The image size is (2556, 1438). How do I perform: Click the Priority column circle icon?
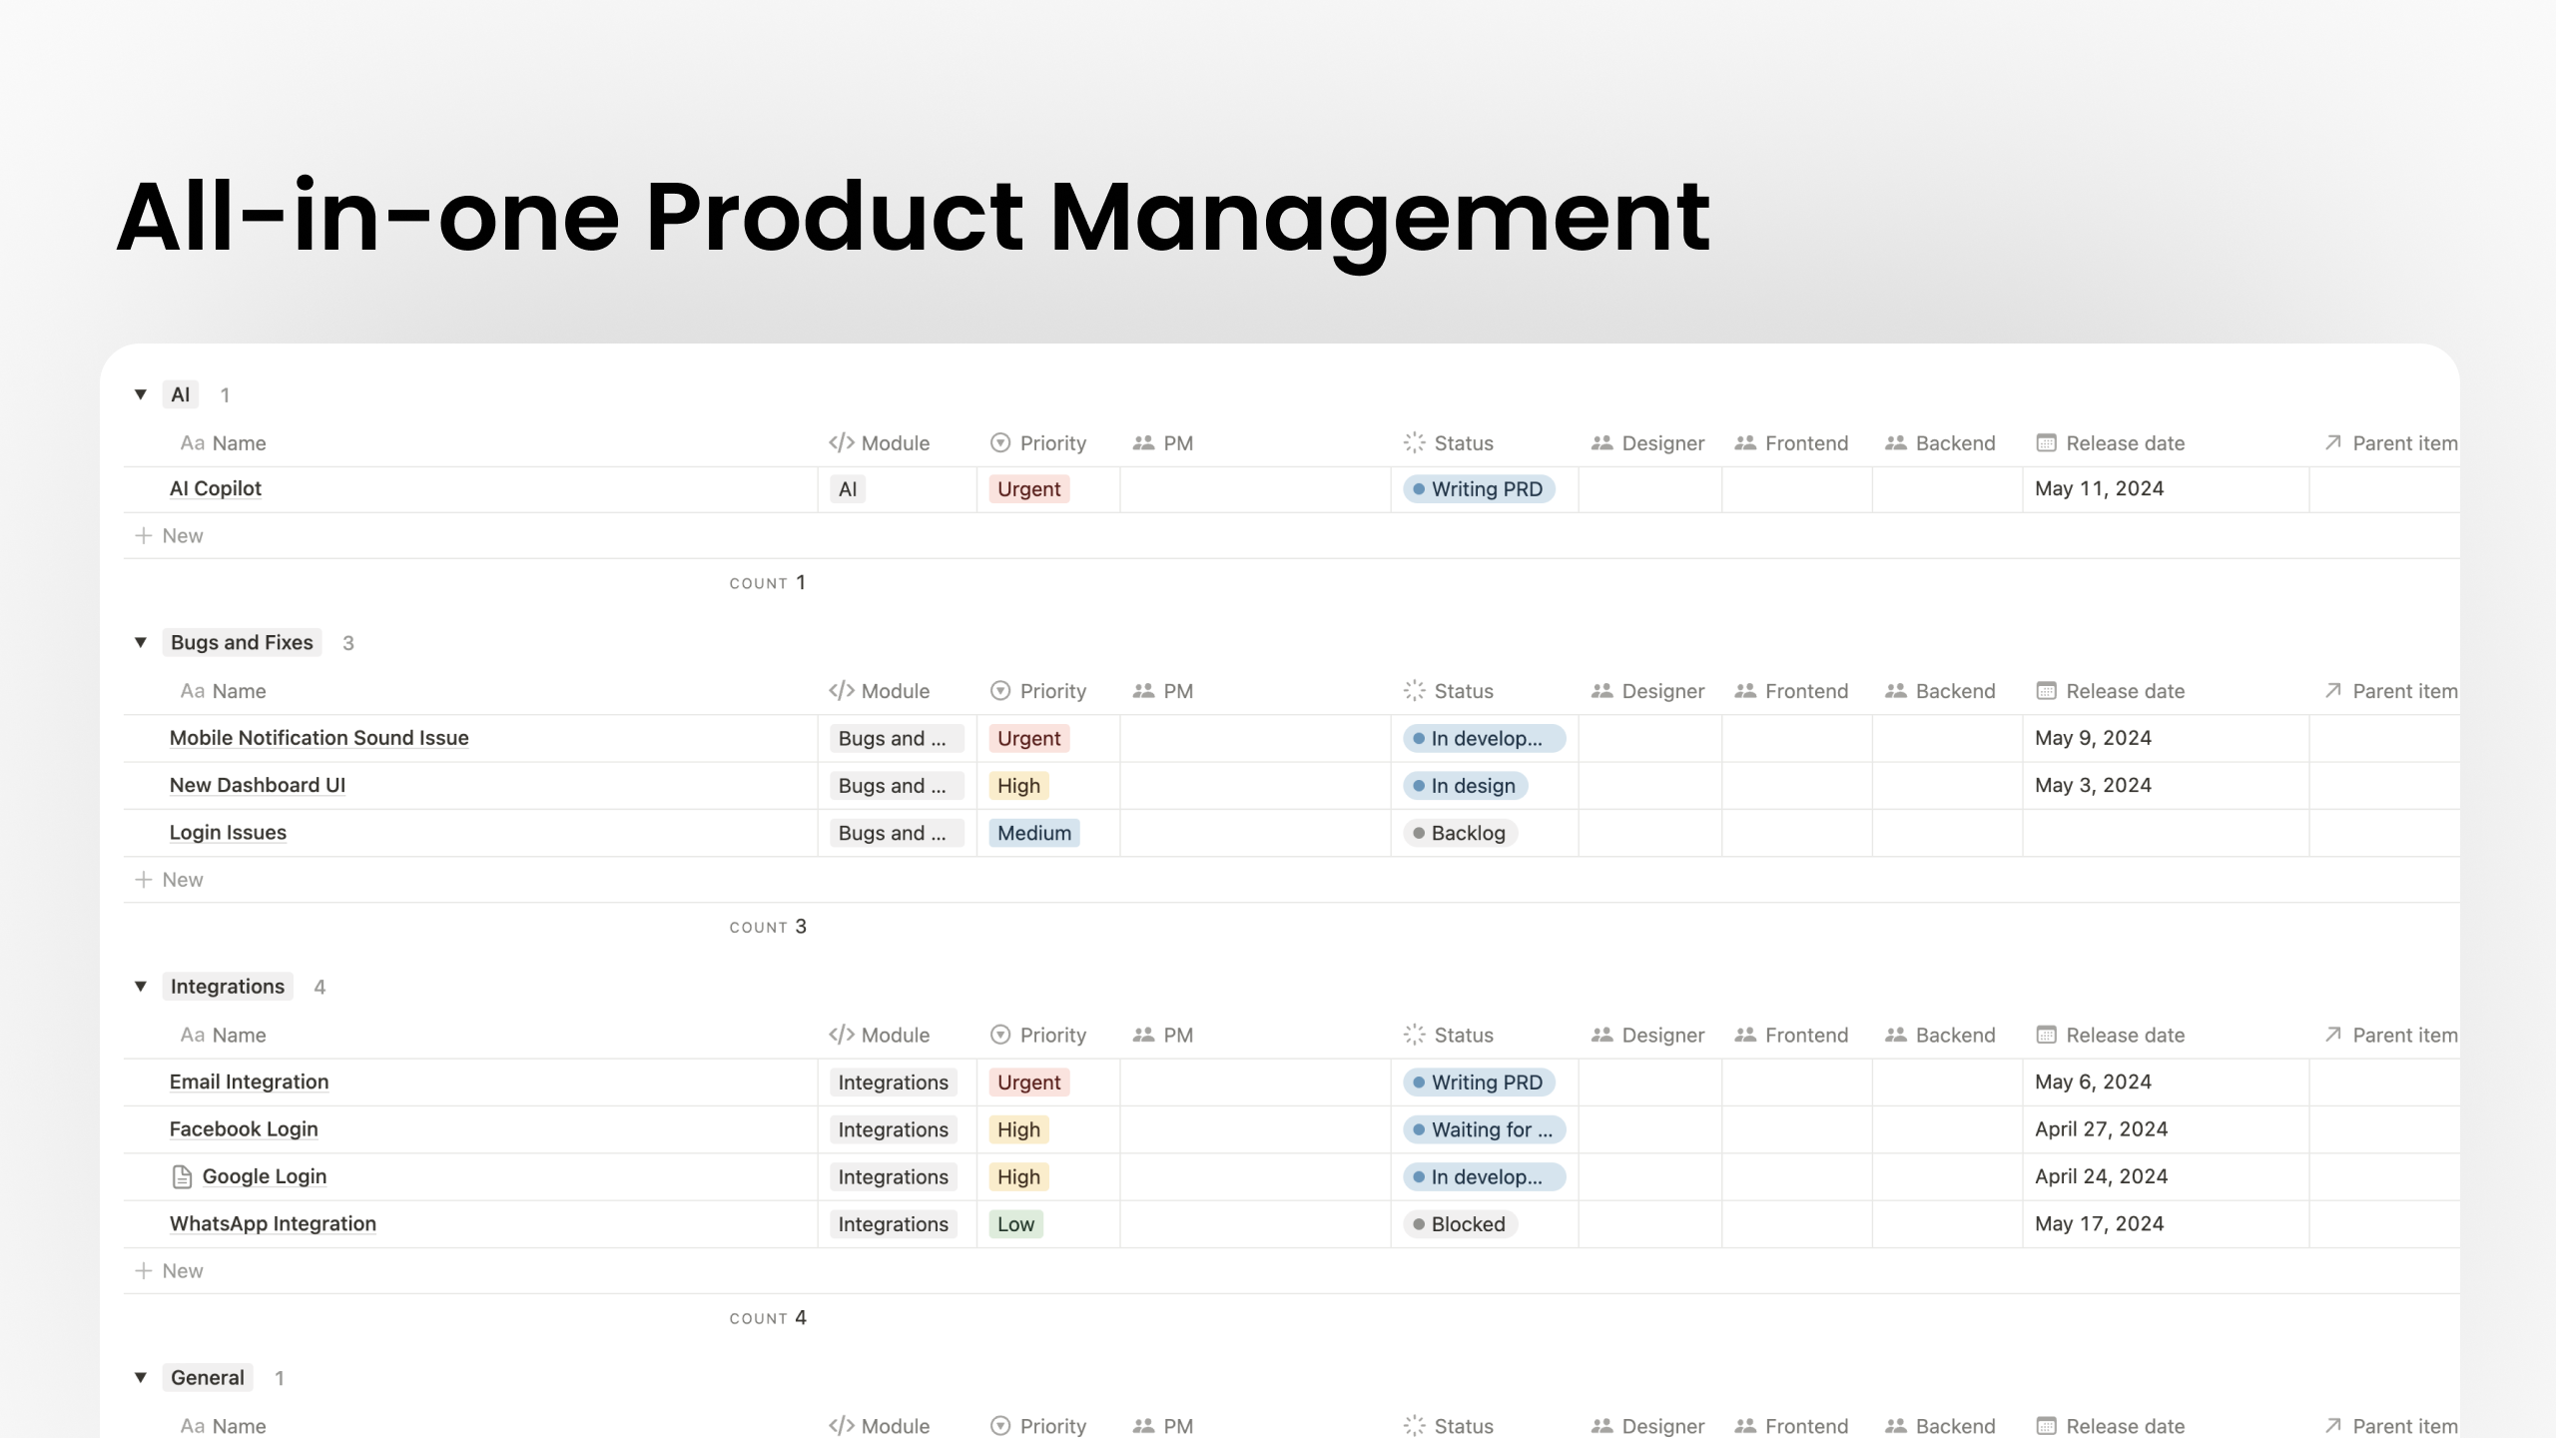(1000, 442)
